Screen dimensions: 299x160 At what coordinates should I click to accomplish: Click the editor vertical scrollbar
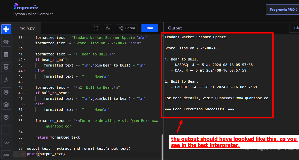(x=162, y=147)
